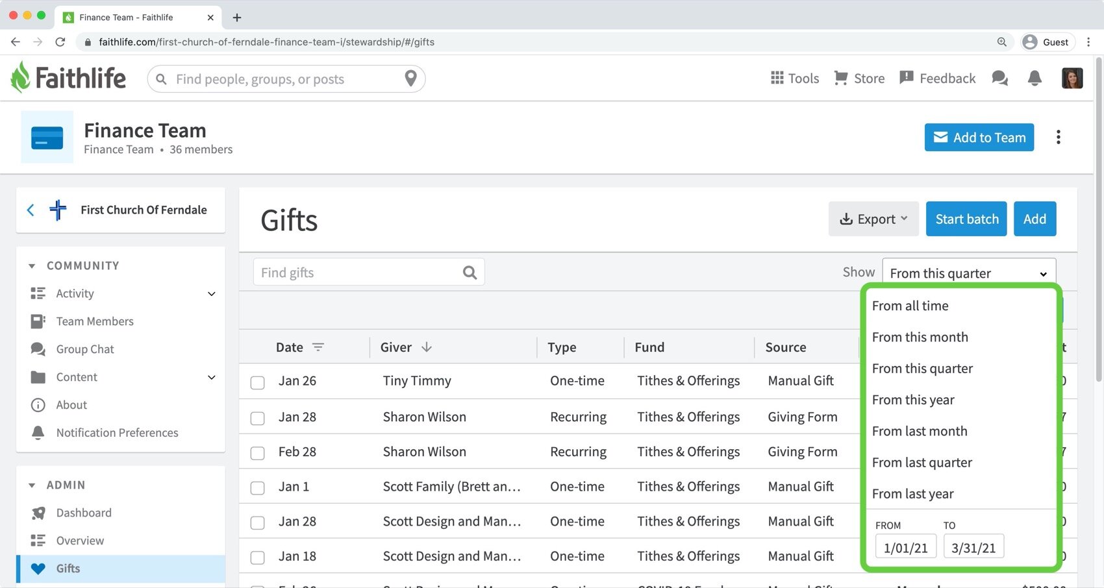Select the Jan 28 Sharon Wilson checkbox
Viewport: 1104px width, 588px height.
[x=258, y=418]
